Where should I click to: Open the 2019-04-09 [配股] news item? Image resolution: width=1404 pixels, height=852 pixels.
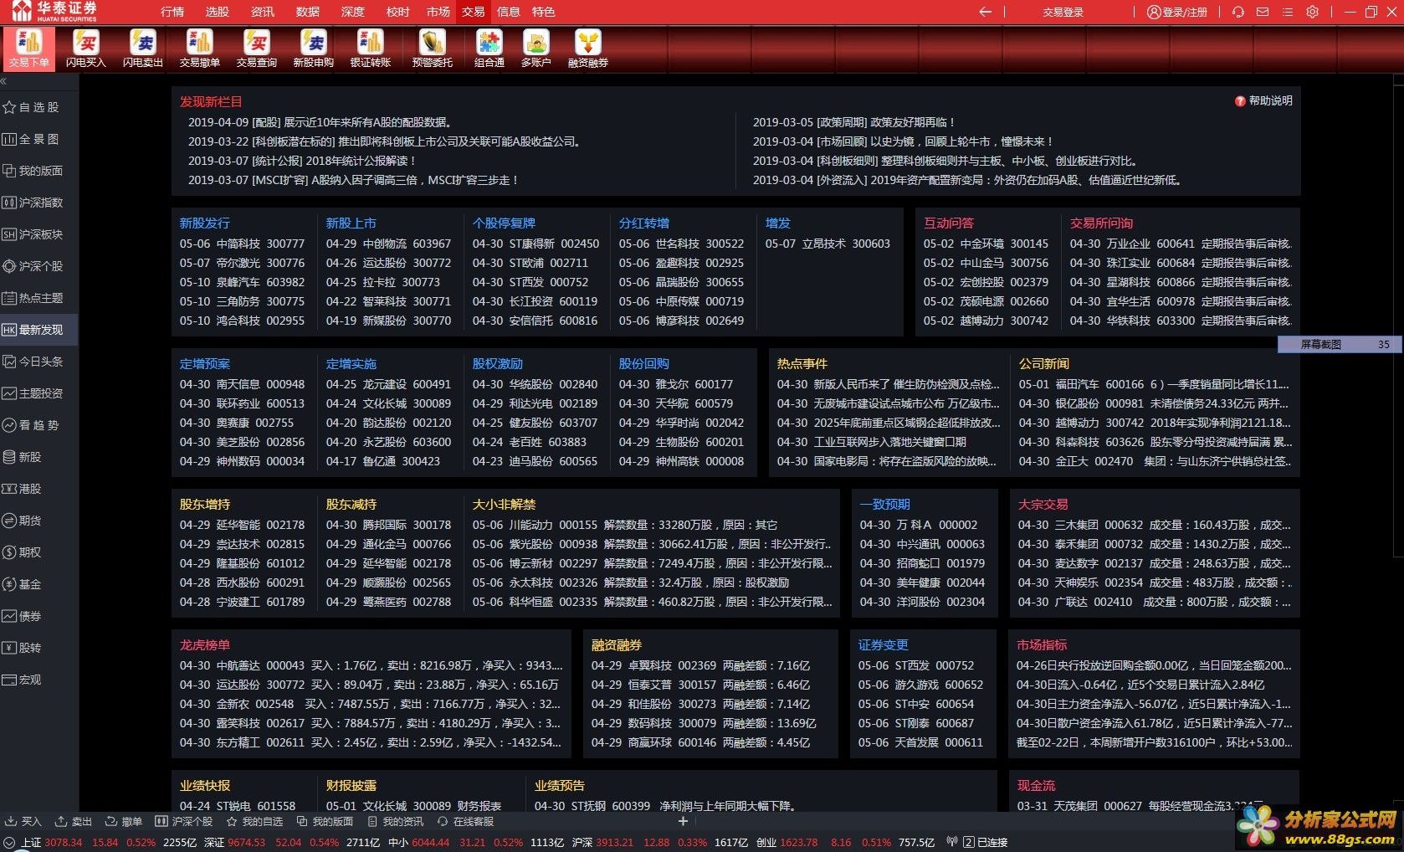320,122
